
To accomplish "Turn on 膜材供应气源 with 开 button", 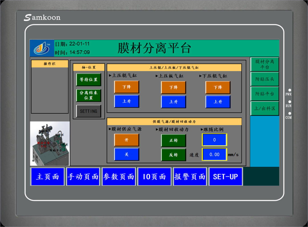I will click(x=127, y=140).
